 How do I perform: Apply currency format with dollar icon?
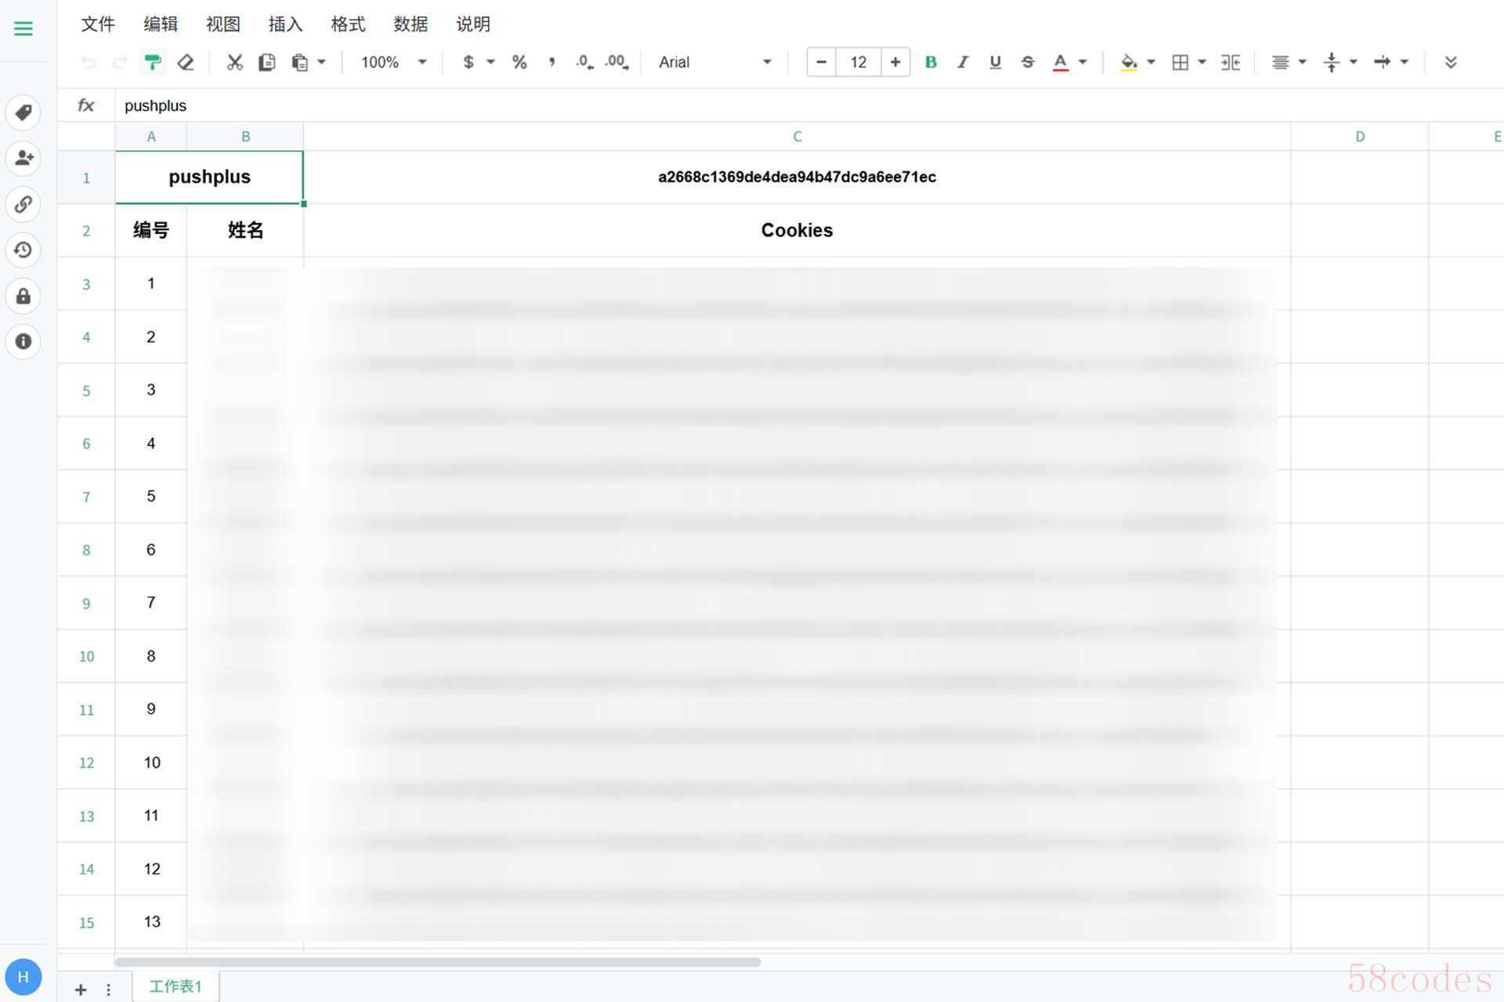468,62
